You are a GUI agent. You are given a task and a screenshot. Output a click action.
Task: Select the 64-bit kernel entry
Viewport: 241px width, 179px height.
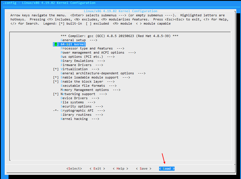[x=73, y=44]
